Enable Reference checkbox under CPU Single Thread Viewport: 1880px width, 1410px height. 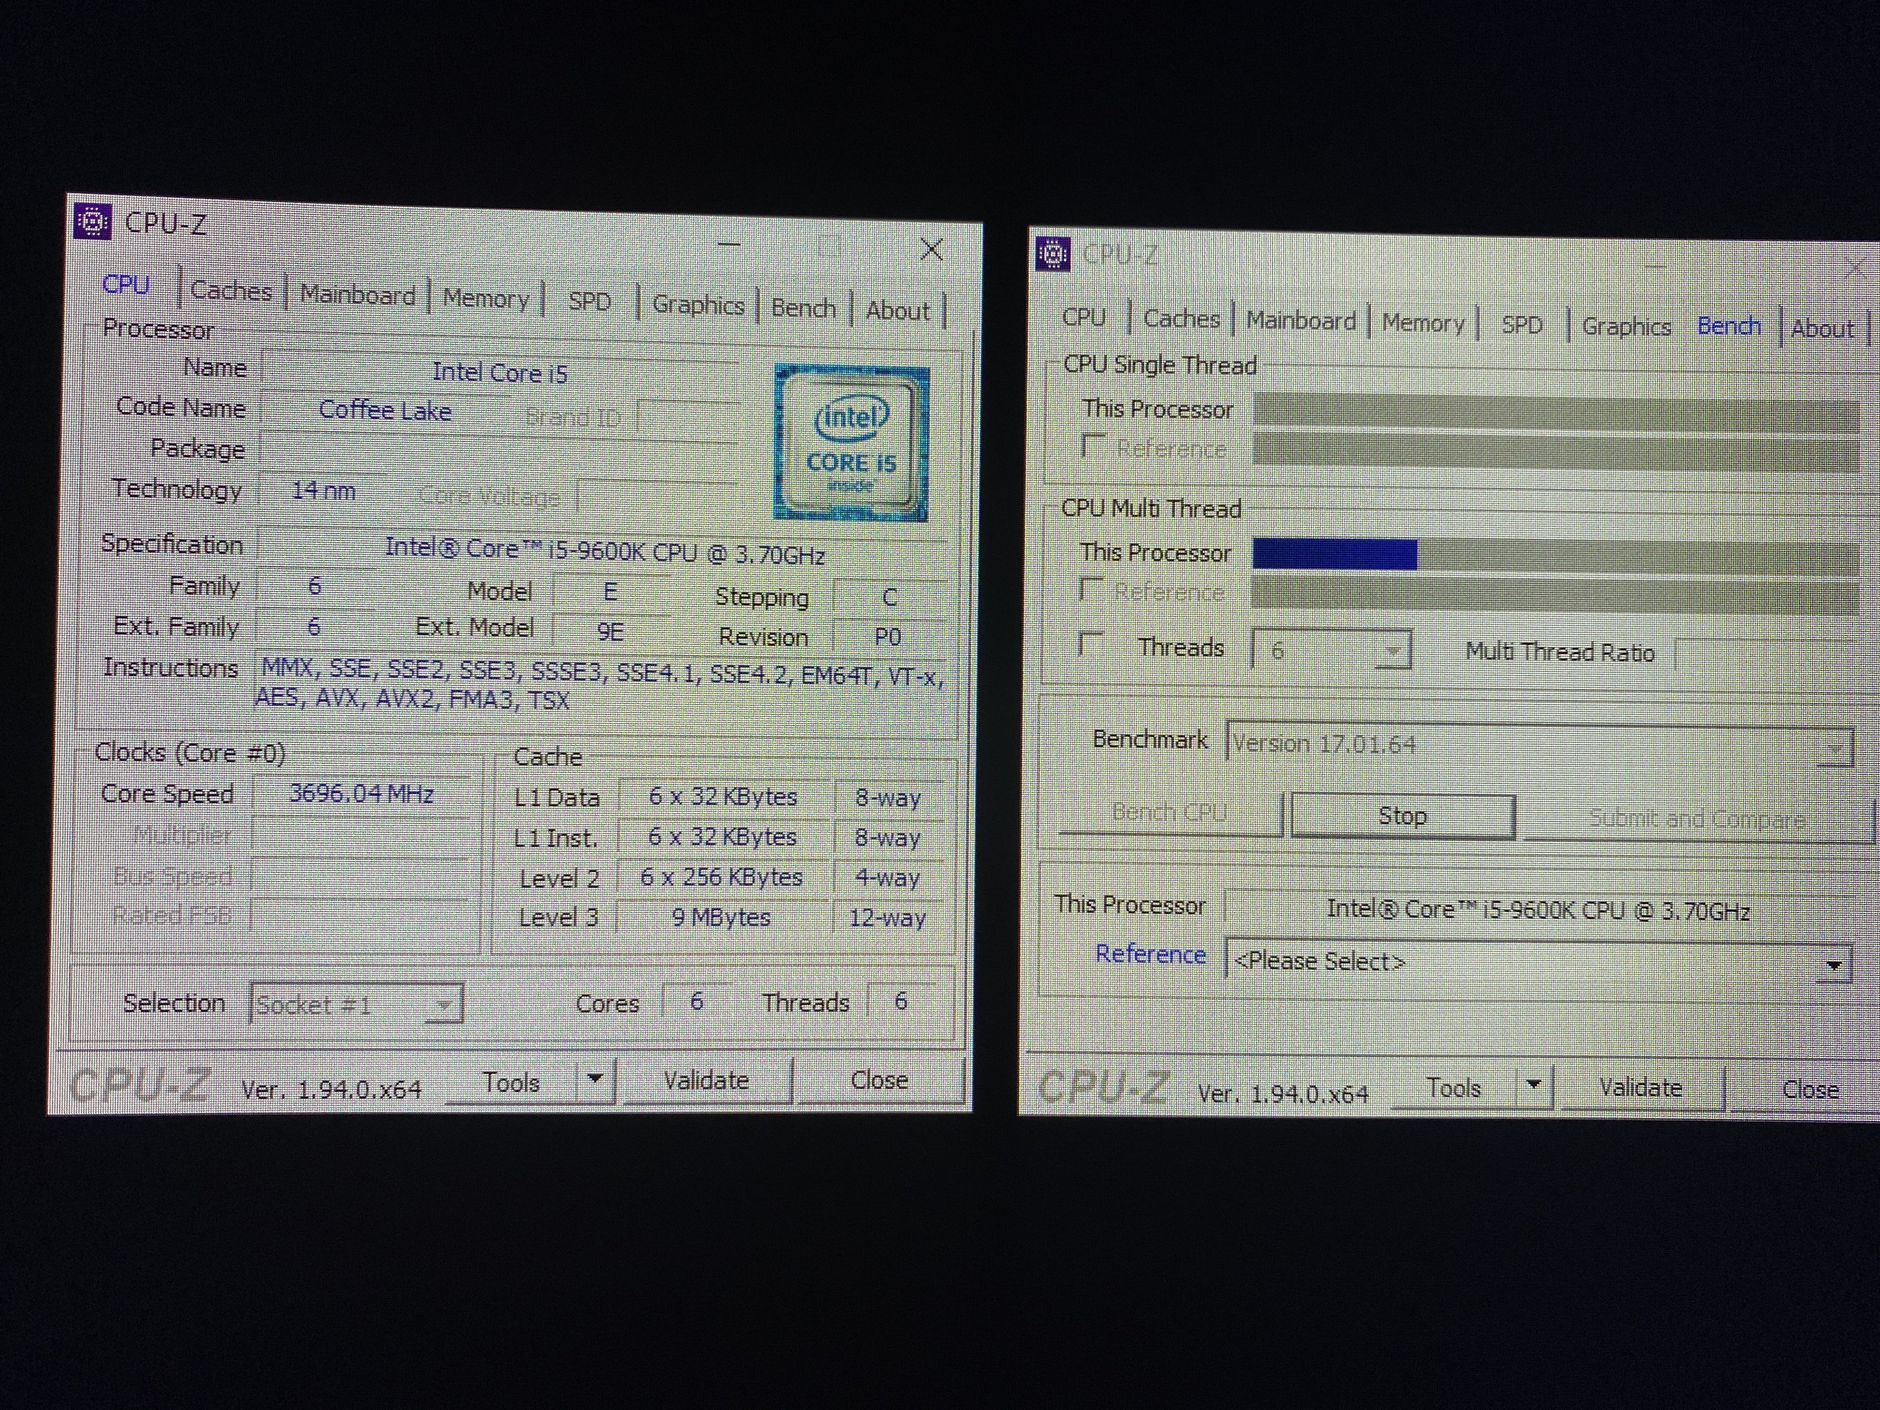pos(1094,445)
